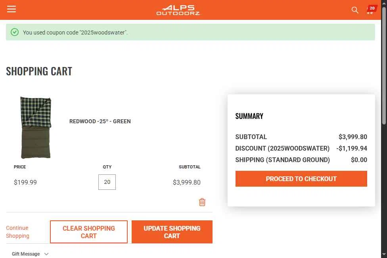Viewport: 387px width, 258px height.
Task: Click the Shipping (Standard Ground) label
Action: [x=283, y=160]
